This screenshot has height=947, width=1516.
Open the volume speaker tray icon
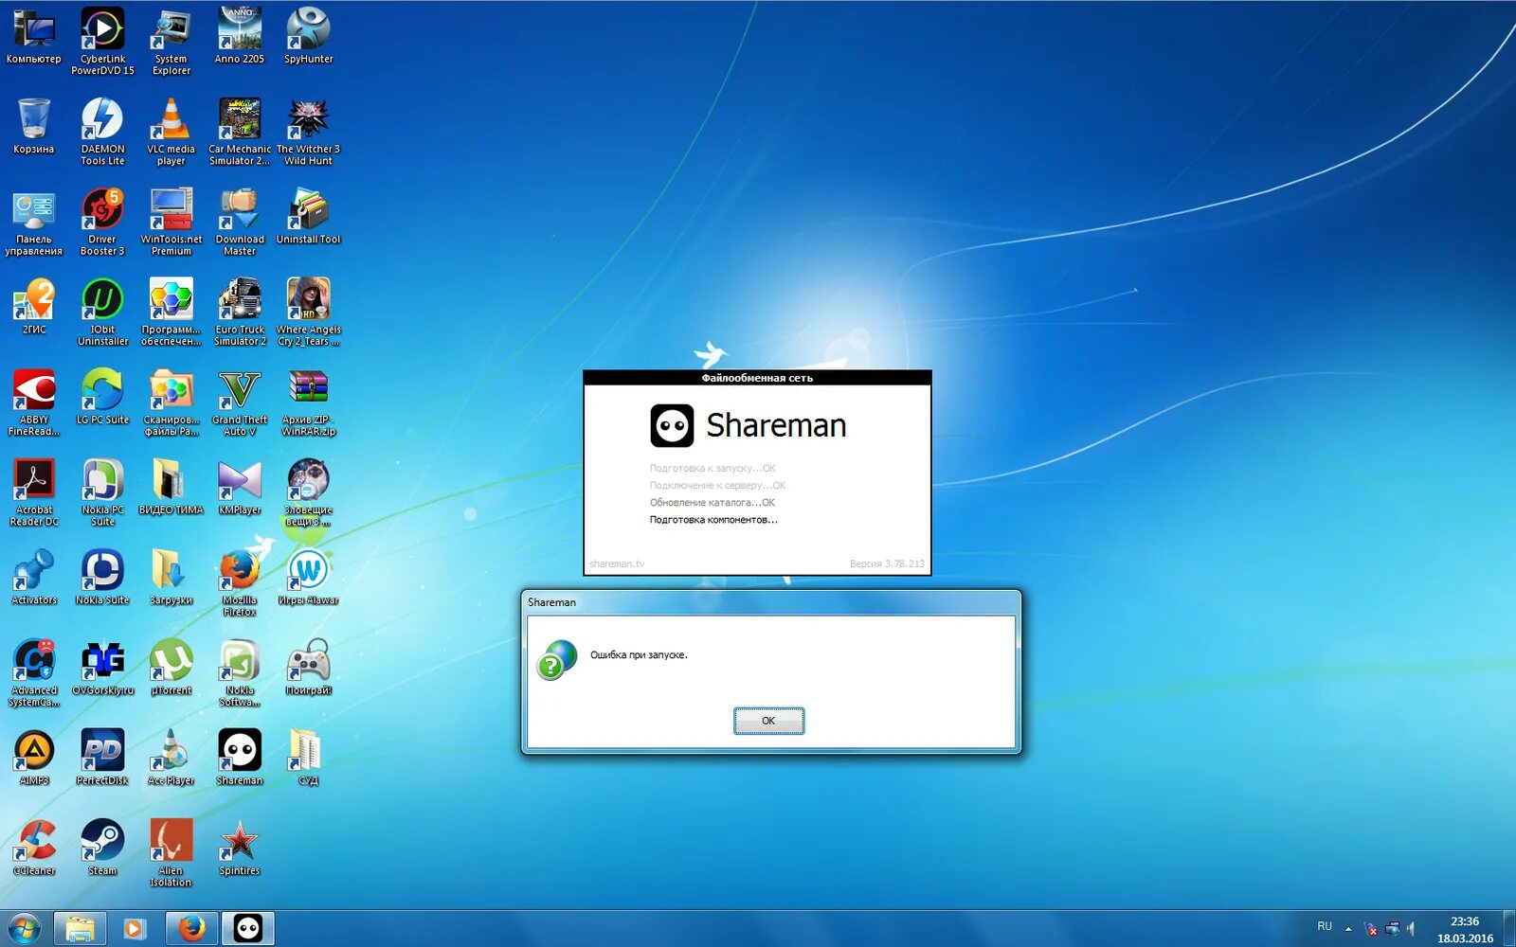pos(1411,929)
